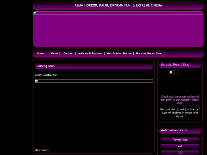The image size is (207, 155).
Task: Click the broken header banner image
Action: [x=118, y=13]
